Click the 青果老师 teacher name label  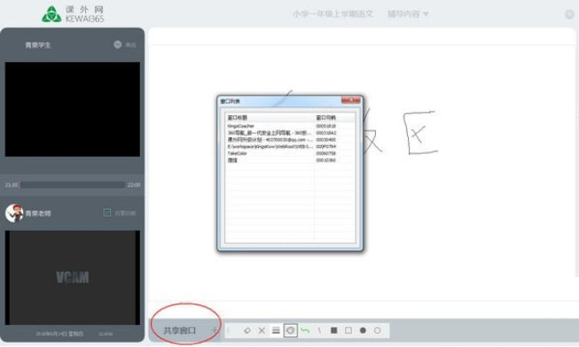pos(38,213)
